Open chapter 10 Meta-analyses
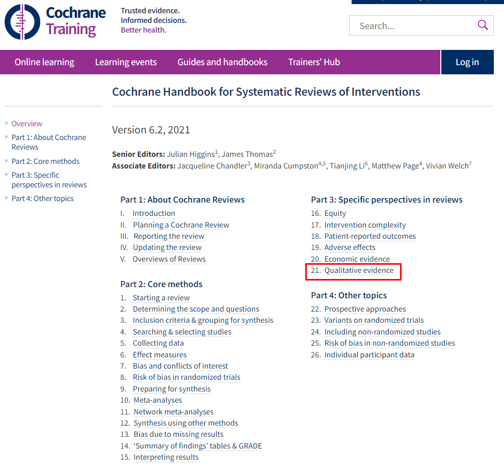This screenshot has width=504, height=476. [158, 400]
